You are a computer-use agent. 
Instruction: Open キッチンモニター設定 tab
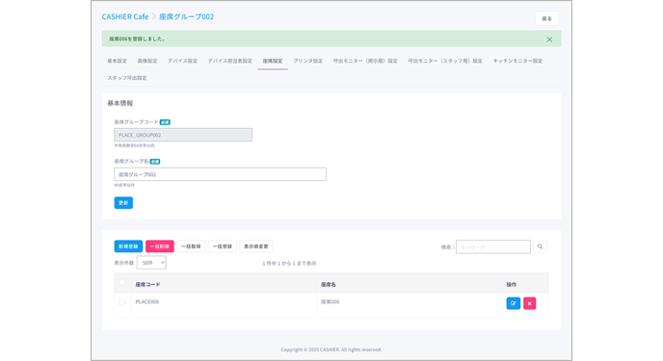[x=517, y=61]
